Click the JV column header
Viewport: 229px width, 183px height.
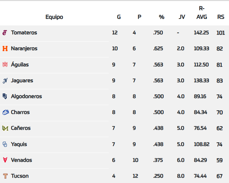(x=182, y=17)
